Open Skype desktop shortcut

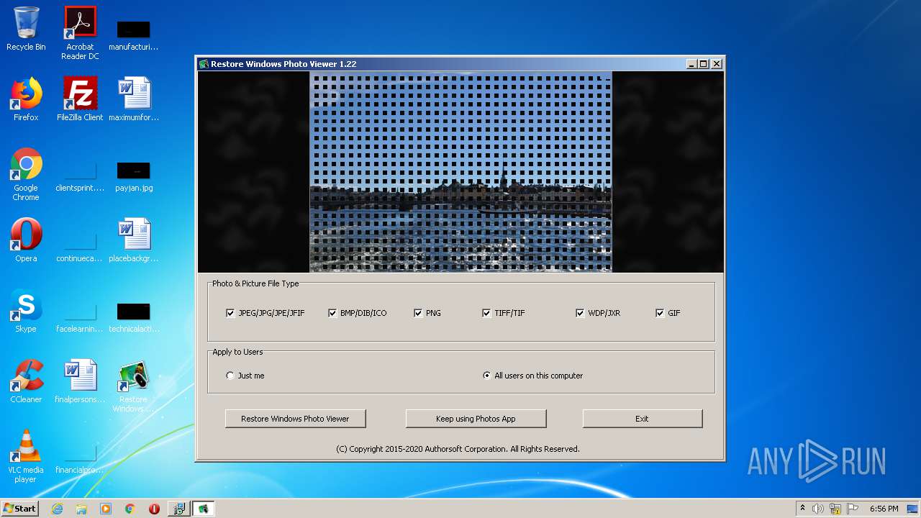pyautogui.click(x=26, y=311)
